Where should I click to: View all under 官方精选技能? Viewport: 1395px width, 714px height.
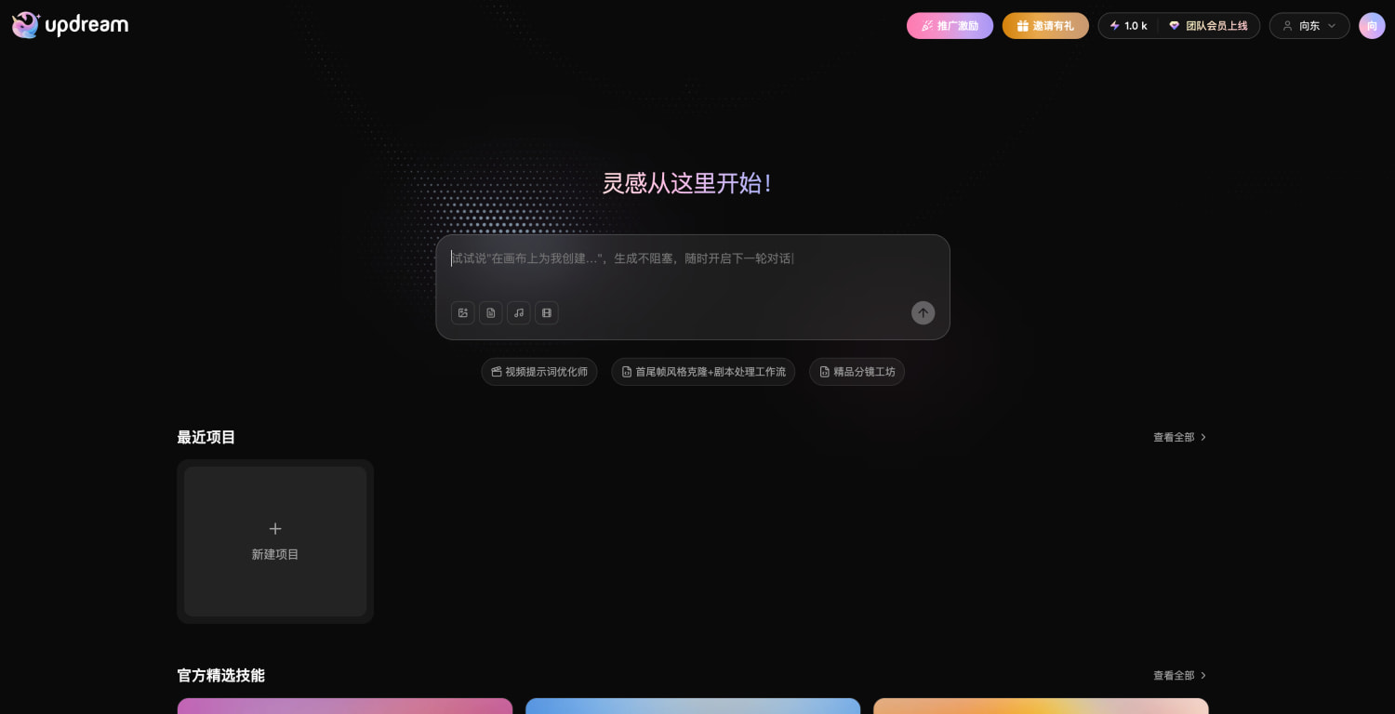tap(1180, 676)
